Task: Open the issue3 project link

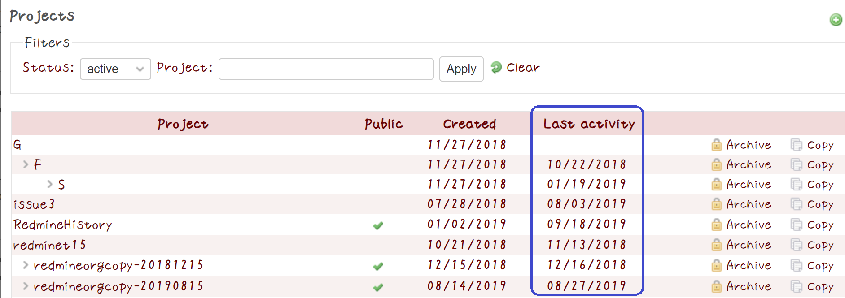Action: click(34, 204)
